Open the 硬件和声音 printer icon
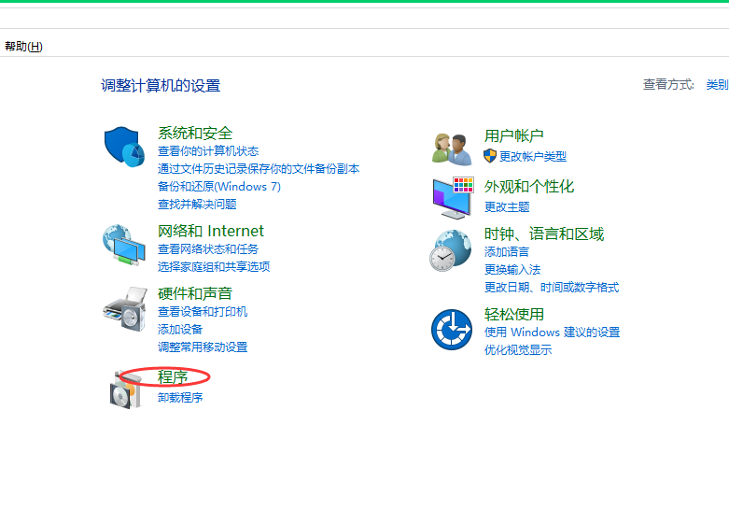The width and height of the screenshot is (729, 524). coord(125,308)
